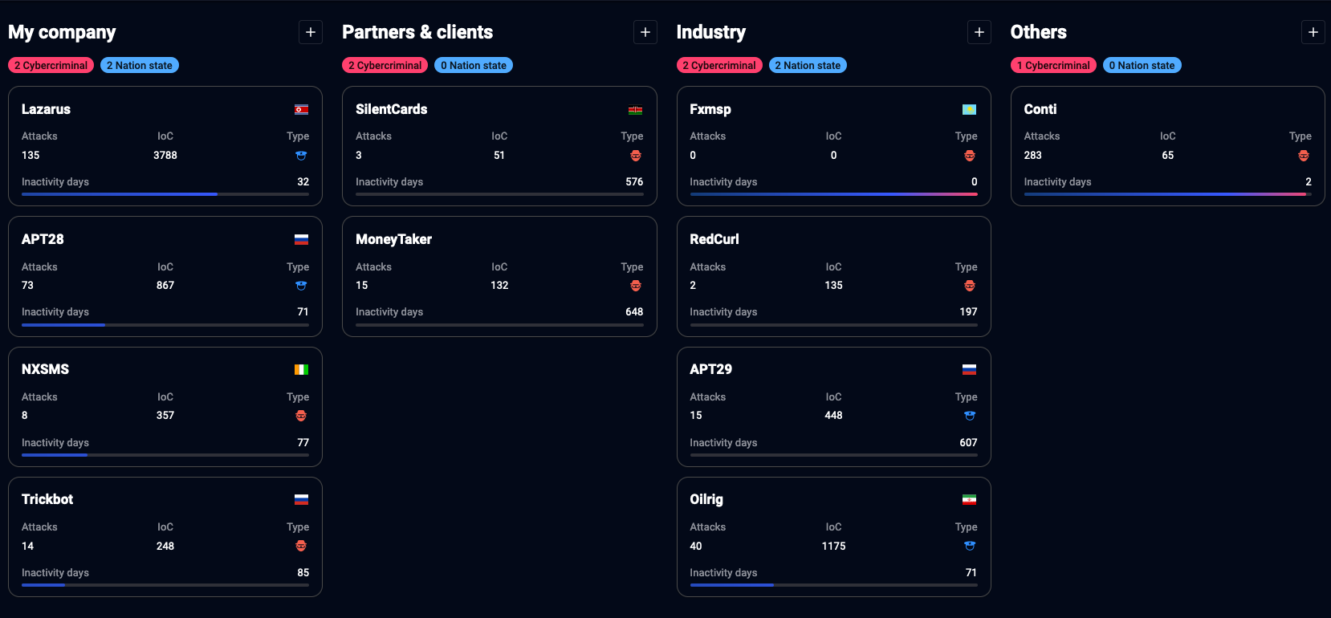
Task: Add an entry to the Others column
Action: click(1313, 32)
